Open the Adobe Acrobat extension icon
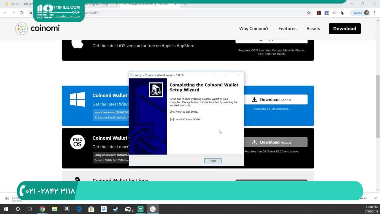The width and height of the screenshot is (380, 214). coord(319,13)
